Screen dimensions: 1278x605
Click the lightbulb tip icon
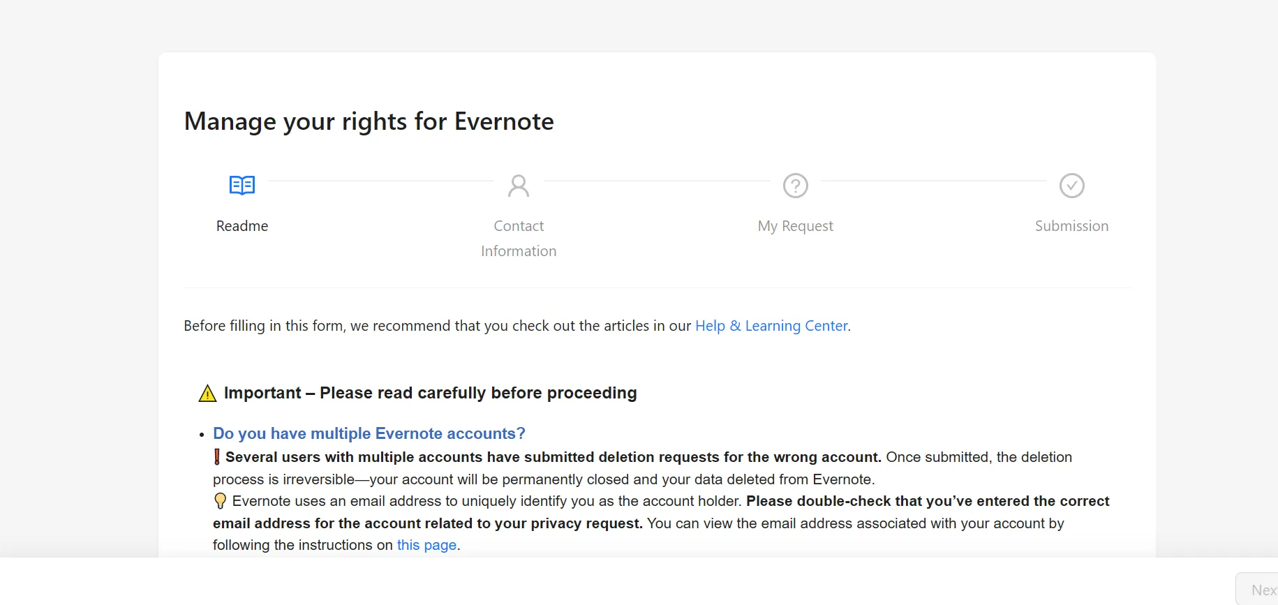pyautogui.click(x=220, y=501)
